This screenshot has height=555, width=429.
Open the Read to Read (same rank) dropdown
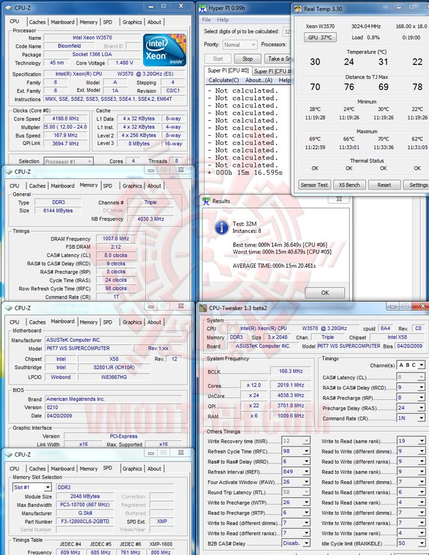[421, 503]
